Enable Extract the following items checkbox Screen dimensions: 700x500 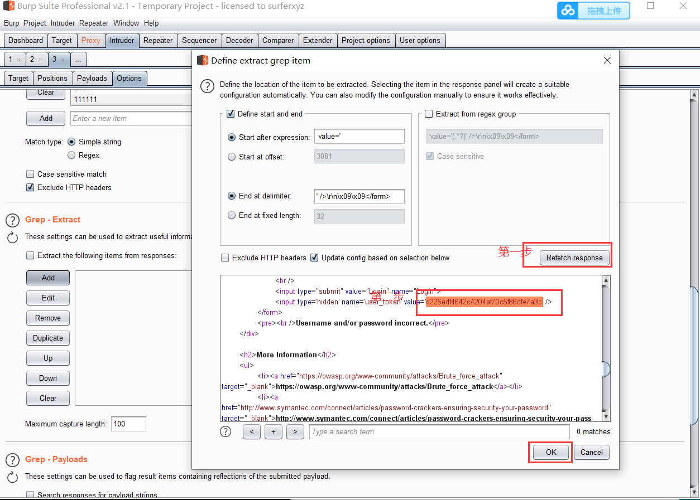coord(30,256)
